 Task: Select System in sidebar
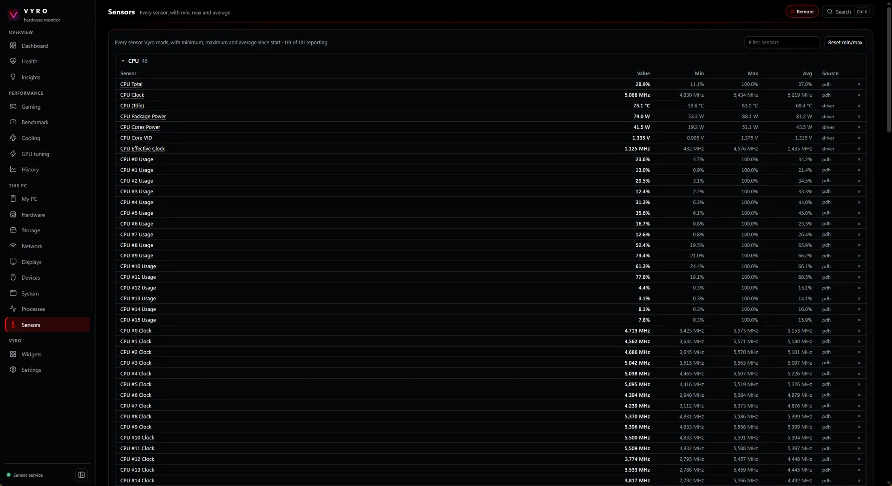tap(47, 293)
